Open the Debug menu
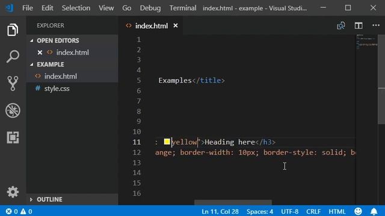Viewport: 385px width, 216px height. click(150, 8)
